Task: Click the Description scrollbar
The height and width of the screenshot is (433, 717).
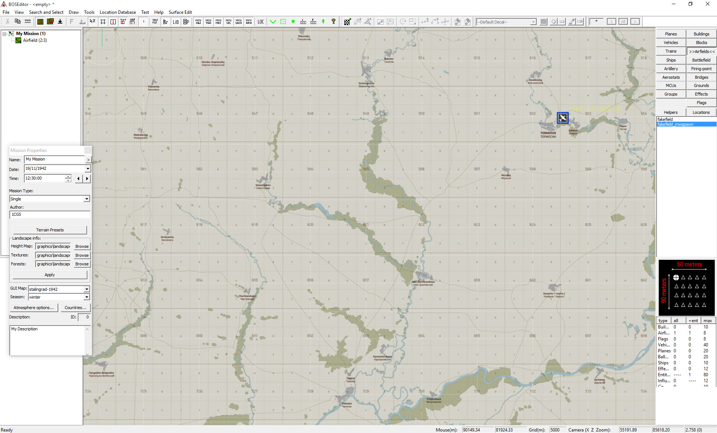Action: pos(87,340)
